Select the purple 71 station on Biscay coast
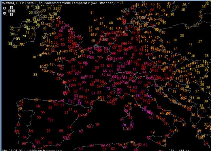Screen dimensions: 211x151 coord(69,101)
